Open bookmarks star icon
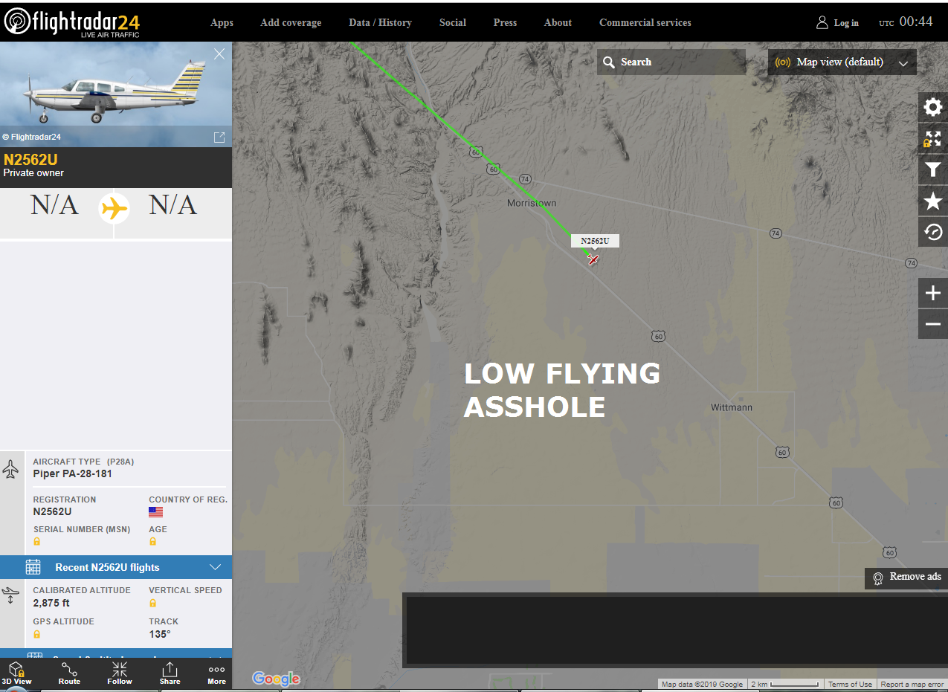Image resolution: width=948 pixels, height=692 pixels. tap(933, 201)
